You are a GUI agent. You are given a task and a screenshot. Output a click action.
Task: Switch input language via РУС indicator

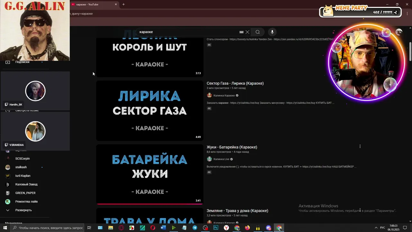pos(383,228)
